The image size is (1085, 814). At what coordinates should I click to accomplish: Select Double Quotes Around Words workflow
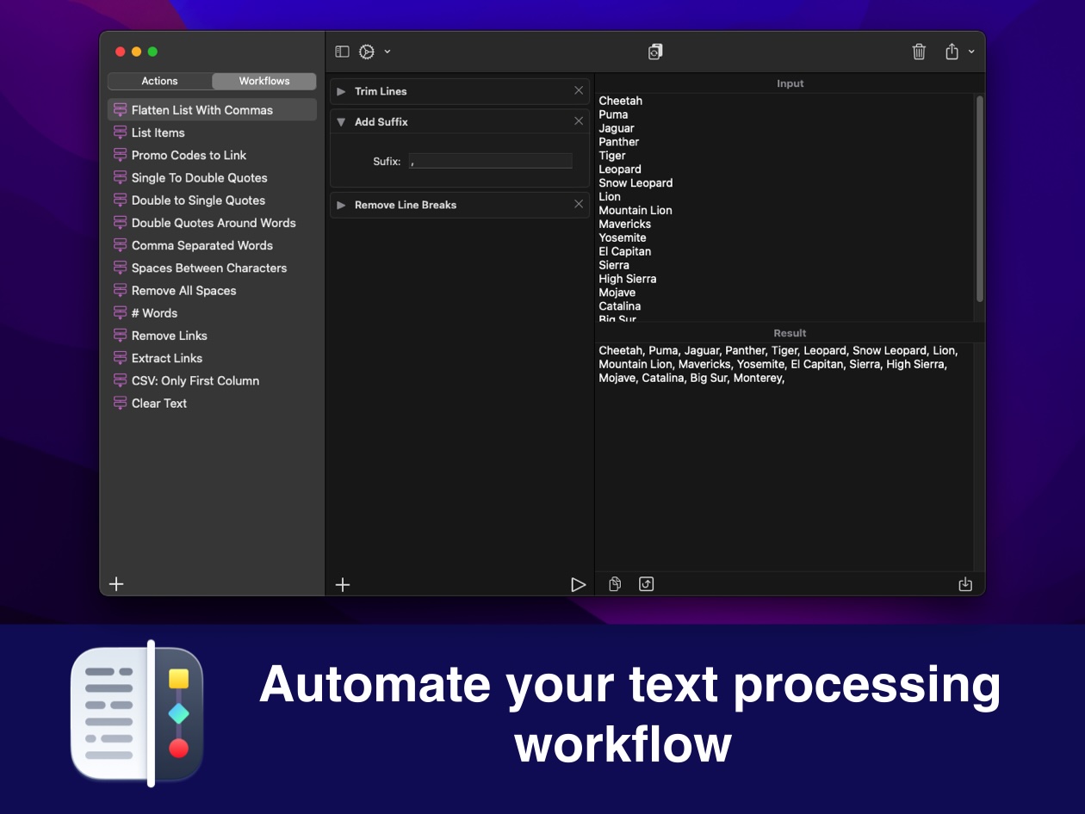click(x=212, y=222)
